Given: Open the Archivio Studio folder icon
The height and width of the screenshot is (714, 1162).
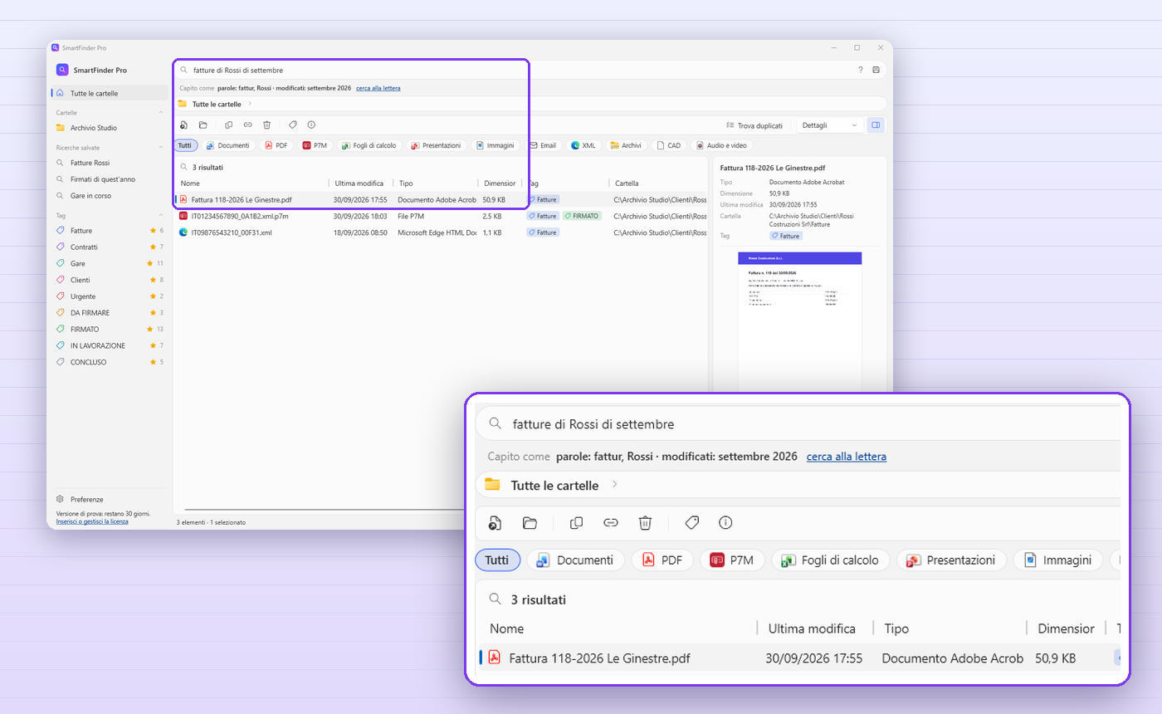Looking at the screenshot, I should pyautogui.click(x=61, y=128).
